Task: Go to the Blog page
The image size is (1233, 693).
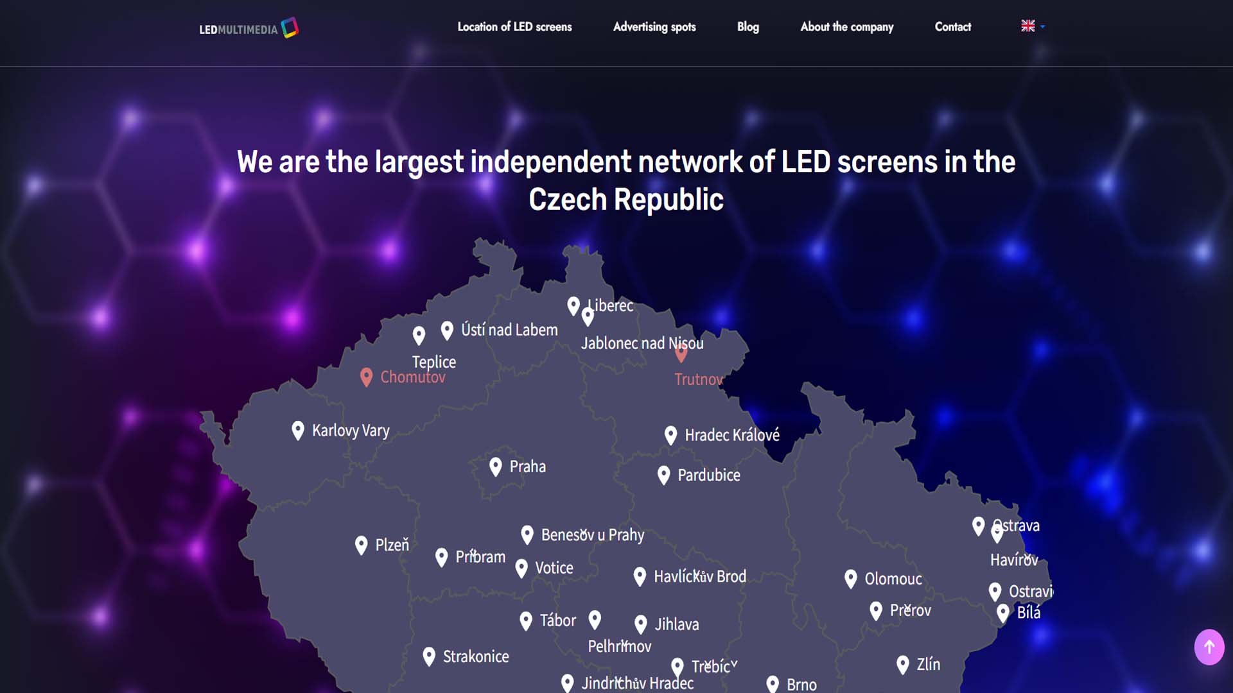Action: tap(748, 27)
